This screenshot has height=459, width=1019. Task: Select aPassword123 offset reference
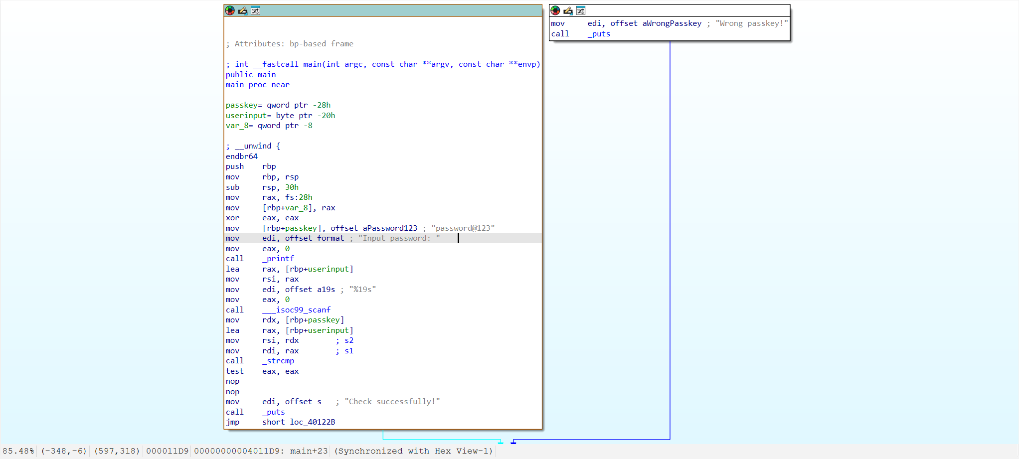pyautogui.click(x=390, y=228)
